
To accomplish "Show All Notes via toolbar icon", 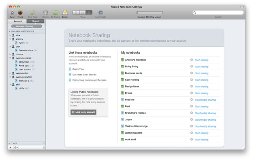I will [x=55, y=12].
